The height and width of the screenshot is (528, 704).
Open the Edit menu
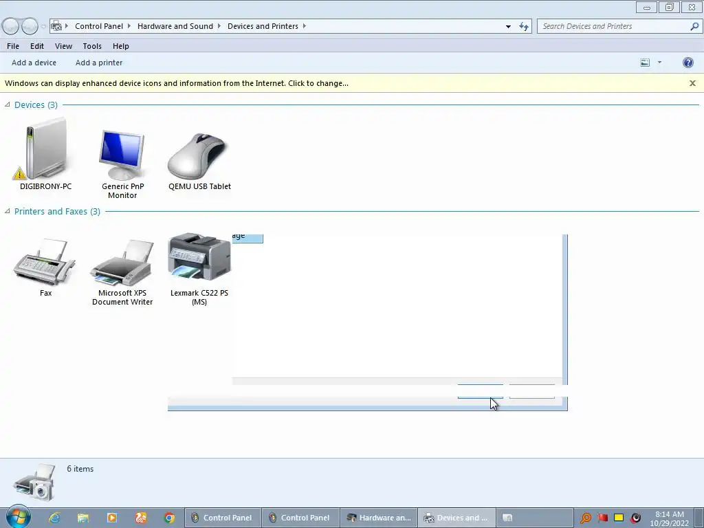tap(37, 46)
